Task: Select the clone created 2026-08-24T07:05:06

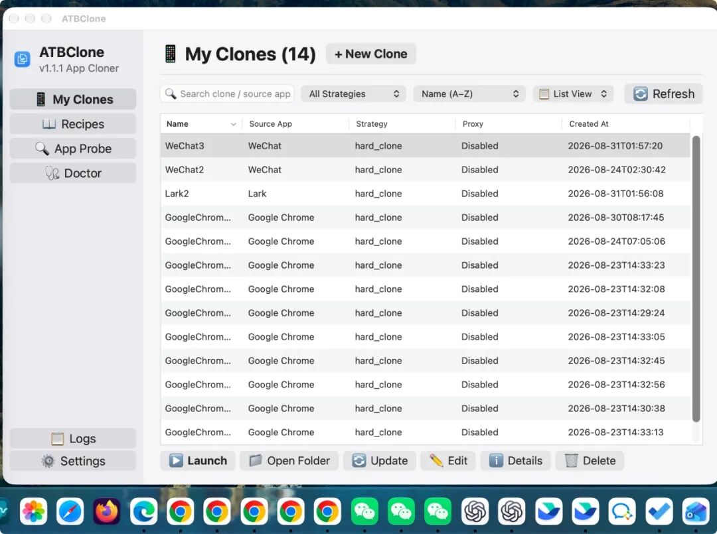Action: pyautogui.click(x=426, y=241)
